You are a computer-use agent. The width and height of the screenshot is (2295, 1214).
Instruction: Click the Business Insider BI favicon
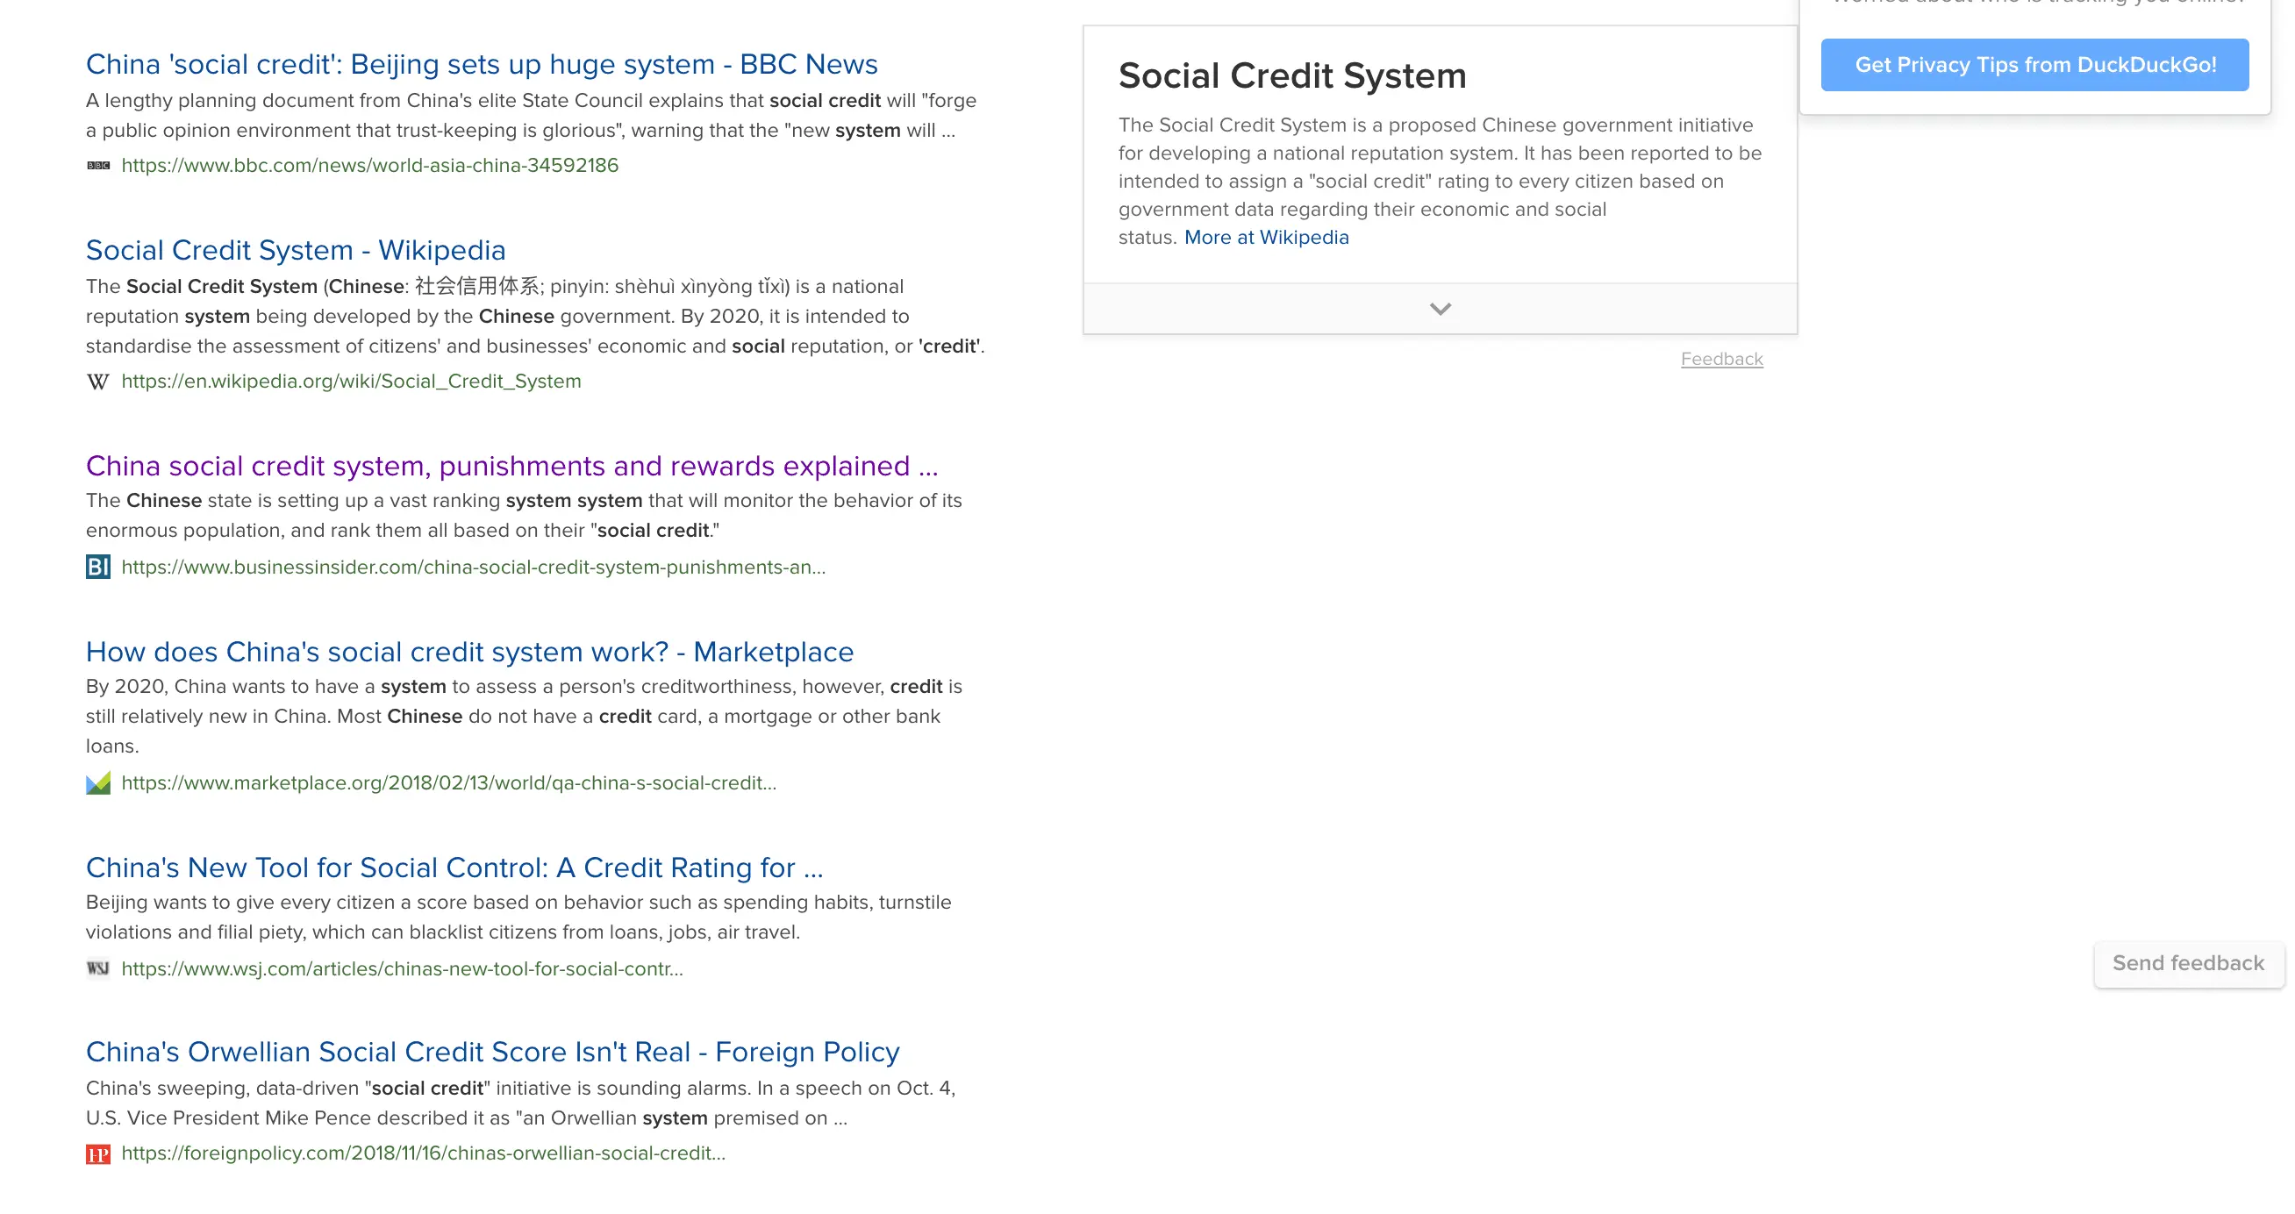[x=98, y=567]
